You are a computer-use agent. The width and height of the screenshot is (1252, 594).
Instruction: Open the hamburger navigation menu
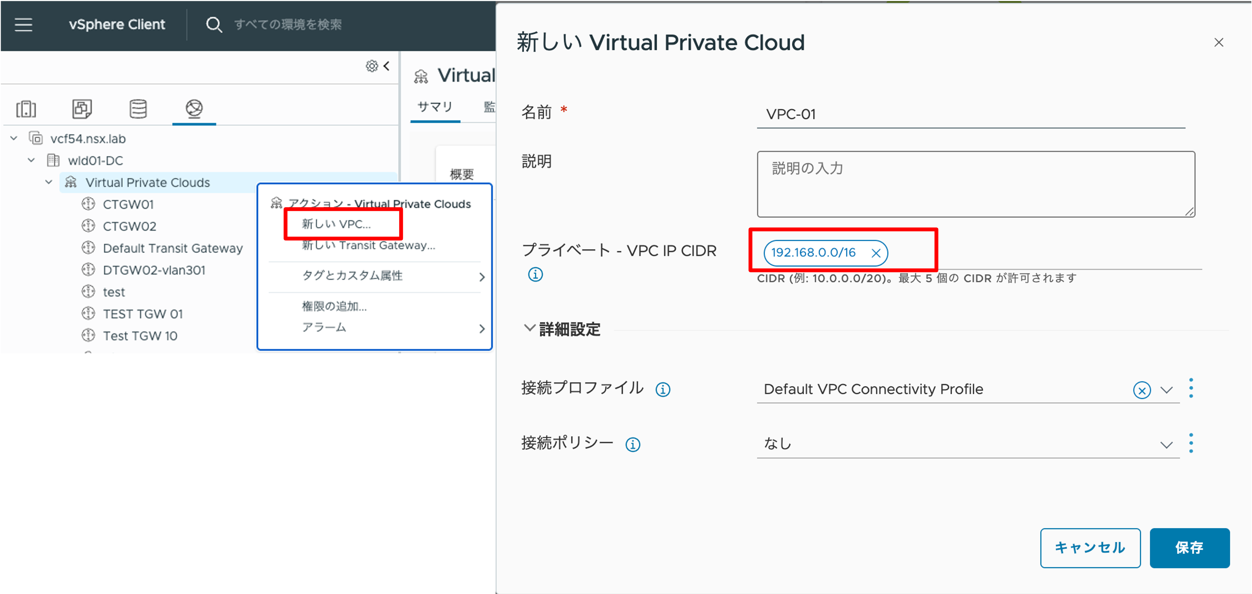pyautogui.click(x=23, y=24)
